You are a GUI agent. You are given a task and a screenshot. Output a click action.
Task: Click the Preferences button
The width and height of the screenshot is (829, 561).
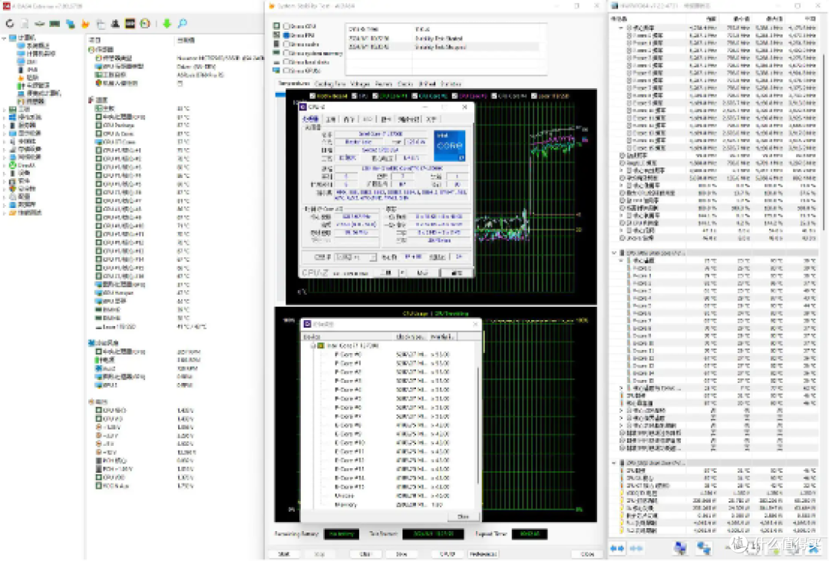coord(484,553)
